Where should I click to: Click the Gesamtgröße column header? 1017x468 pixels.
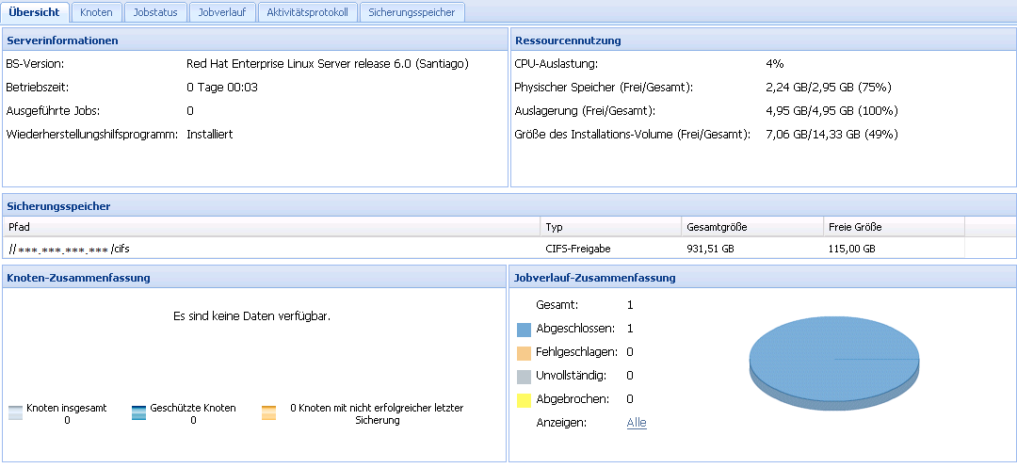[751, 227]
